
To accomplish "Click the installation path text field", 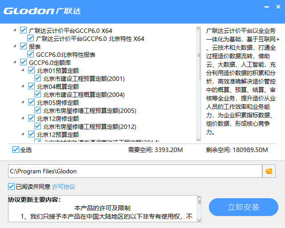I will [134, 171].
